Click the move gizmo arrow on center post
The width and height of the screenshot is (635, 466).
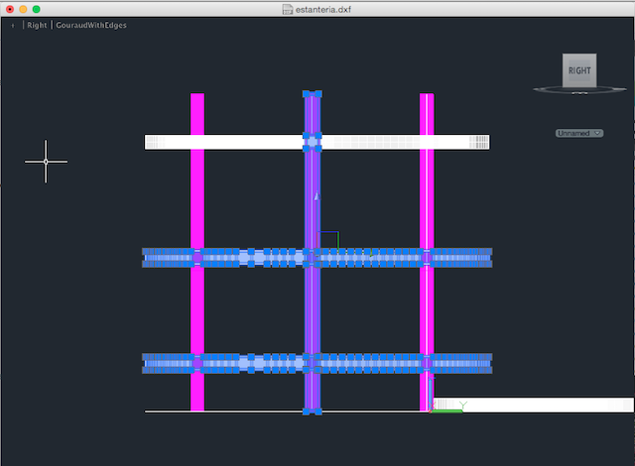point(317,196)
